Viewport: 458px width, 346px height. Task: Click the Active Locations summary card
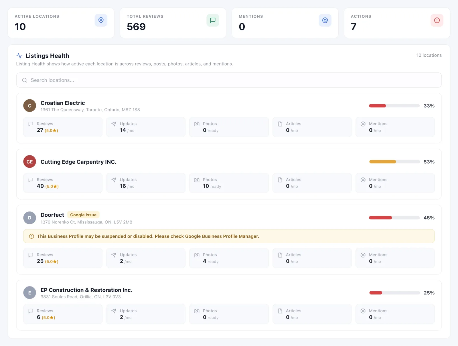pos(61,23)
